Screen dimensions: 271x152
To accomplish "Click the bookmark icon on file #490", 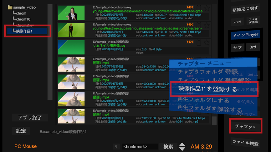I will pos(199,25).
